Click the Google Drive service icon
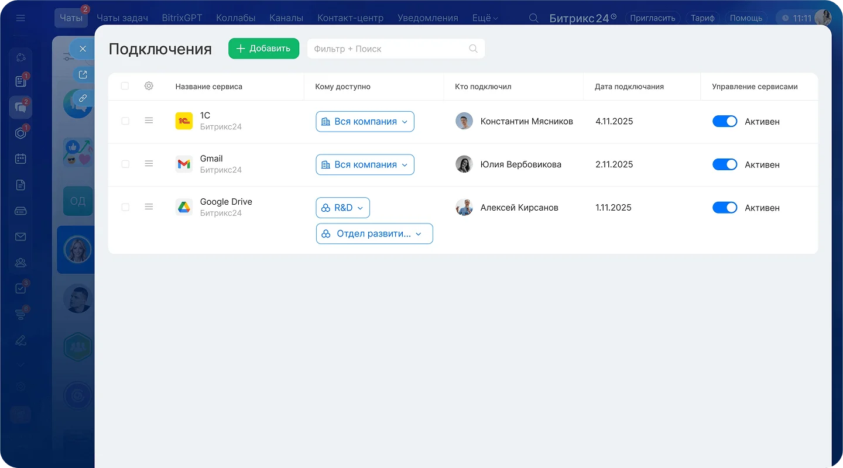Viewport: 843px width, 468px height. pos(184,207)
